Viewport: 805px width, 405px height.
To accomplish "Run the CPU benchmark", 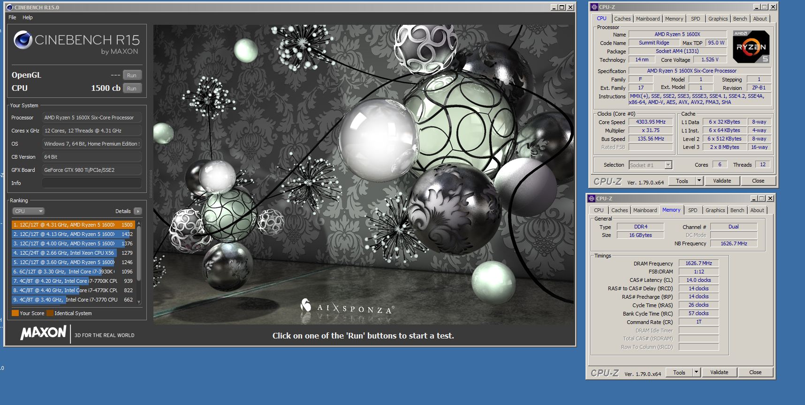I will point(132,88).
